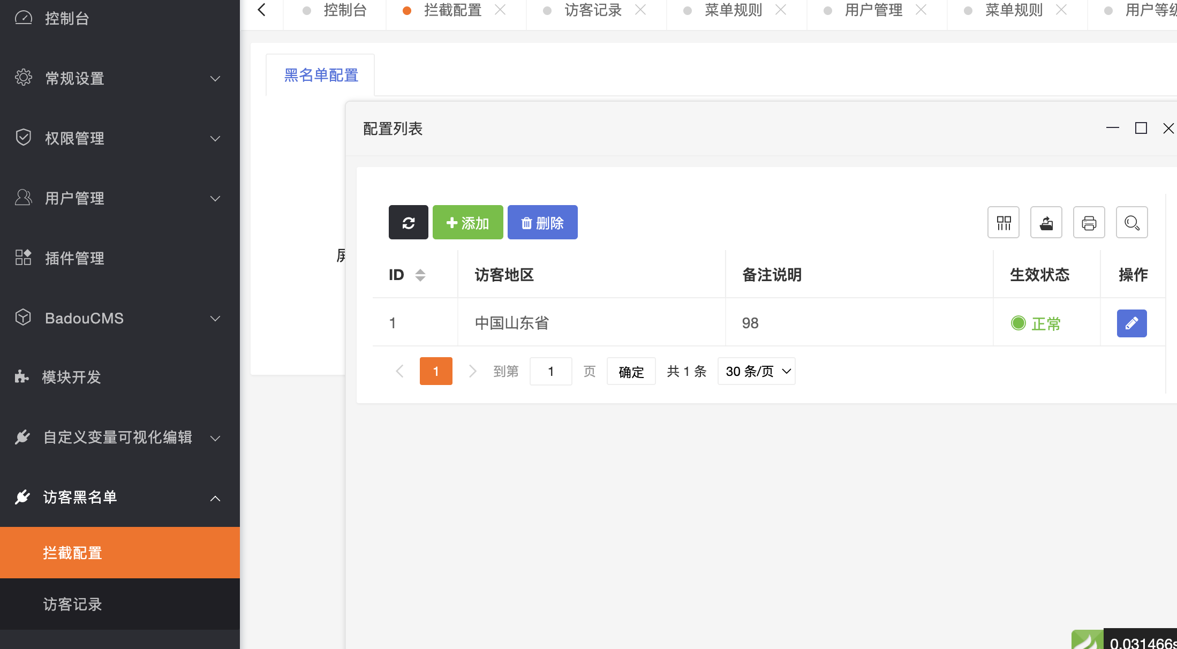
Task: Open the print icon in the toolbar
Action: (1089, 222)
